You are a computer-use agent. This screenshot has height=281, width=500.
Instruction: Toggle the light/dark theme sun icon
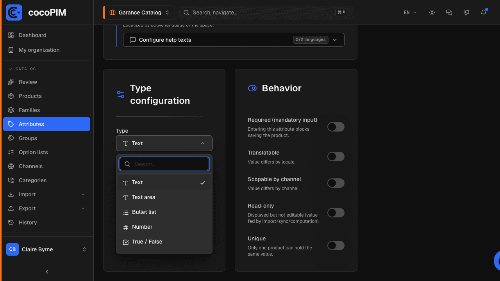click(x=432, y=12)
